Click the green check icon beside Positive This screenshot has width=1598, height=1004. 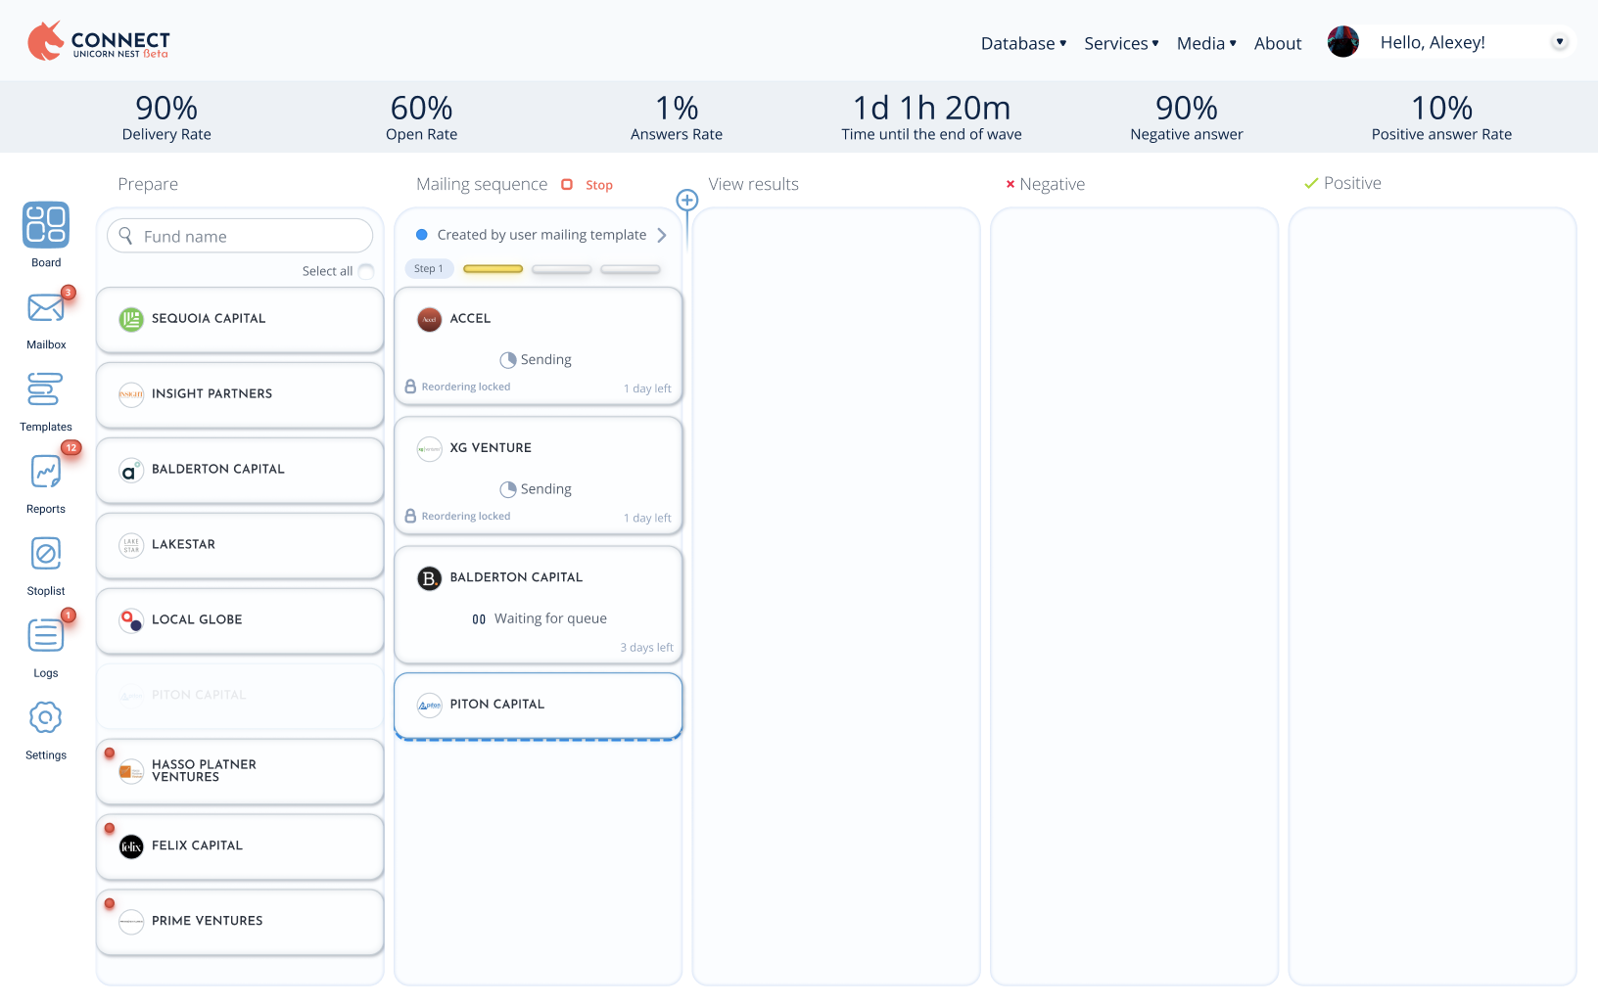[1311, 183]
